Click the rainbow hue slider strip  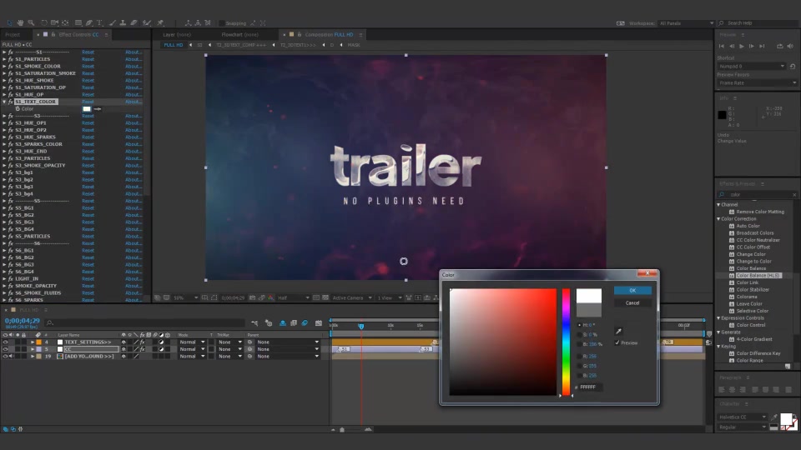[566, 342]
